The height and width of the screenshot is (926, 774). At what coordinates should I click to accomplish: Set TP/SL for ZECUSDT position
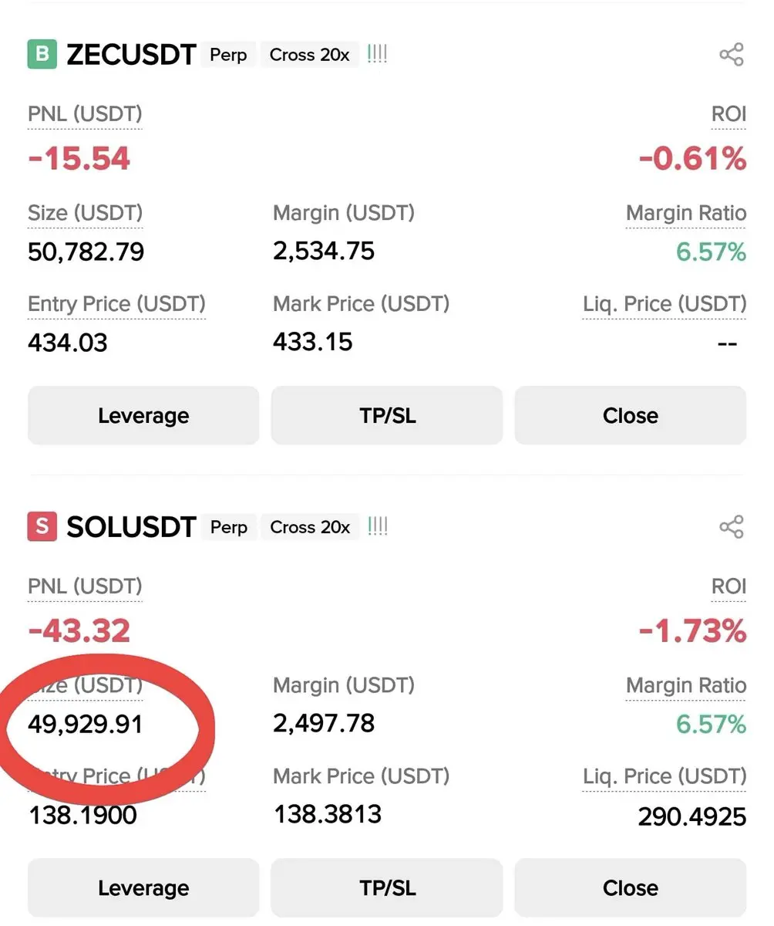tap(387, 416)
